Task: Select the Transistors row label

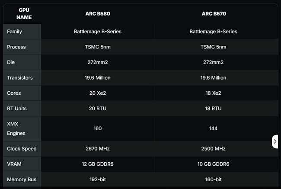Action: [x=20, y=78]
